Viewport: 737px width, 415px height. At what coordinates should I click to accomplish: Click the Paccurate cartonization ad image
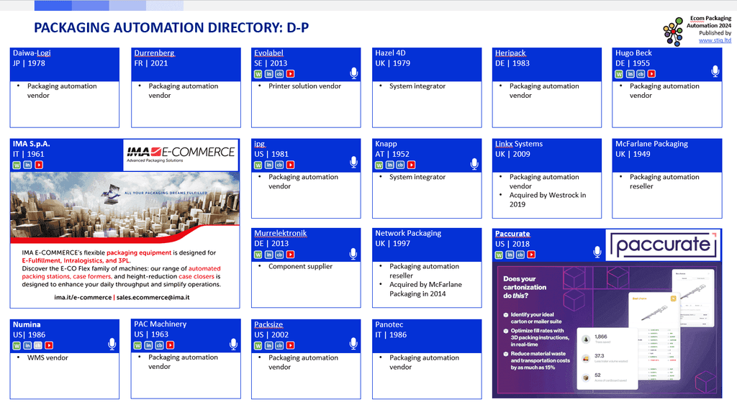pos(607,329)
